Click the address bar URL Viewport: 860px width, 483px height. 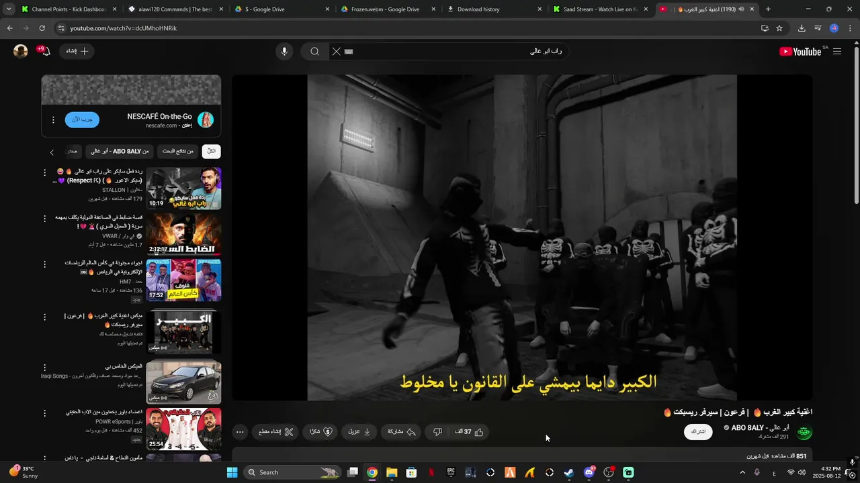pyautogui.click(x=124, y=28)
